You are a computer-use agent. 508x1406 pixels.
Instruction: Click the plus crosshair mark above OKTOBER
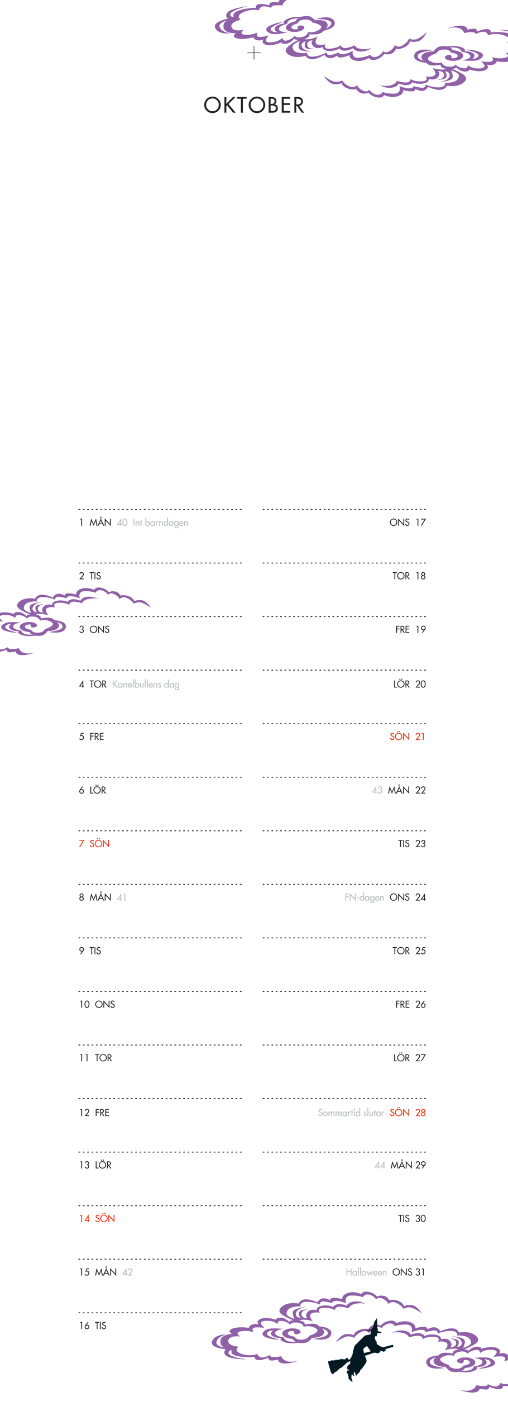254,53
